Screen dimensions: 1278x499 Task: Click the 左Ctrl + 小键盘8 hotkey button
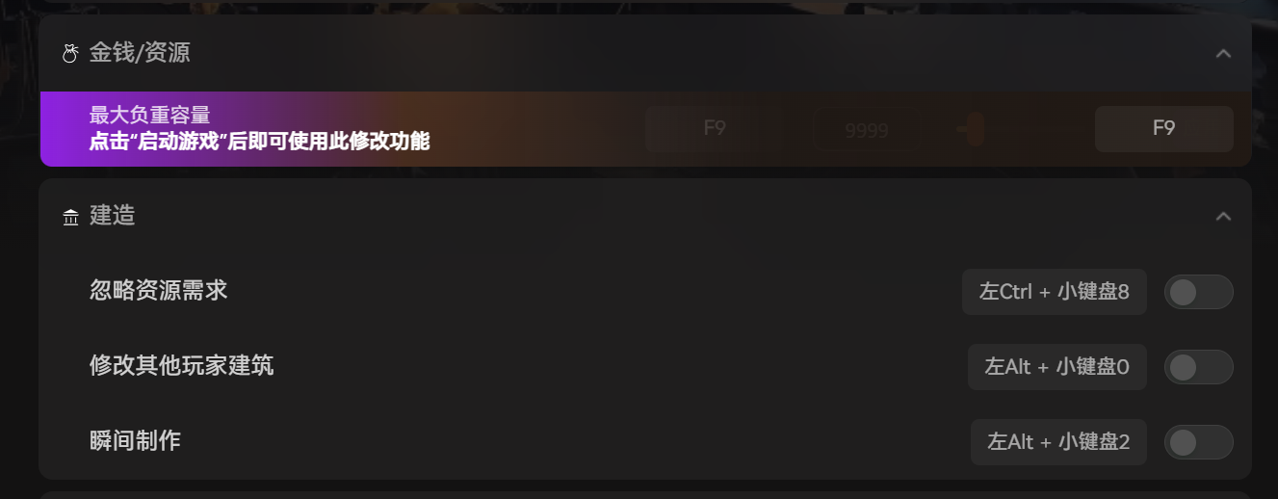pos(1054,292)
